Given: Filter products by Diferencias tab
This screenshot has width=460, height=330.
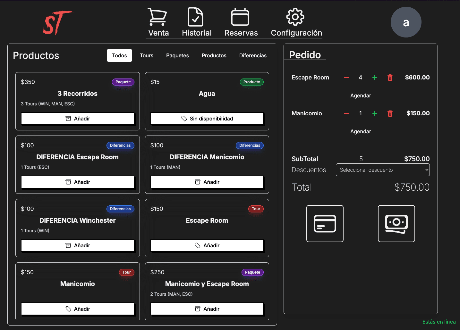Looking at the screenshot, I should pos(252,55).
